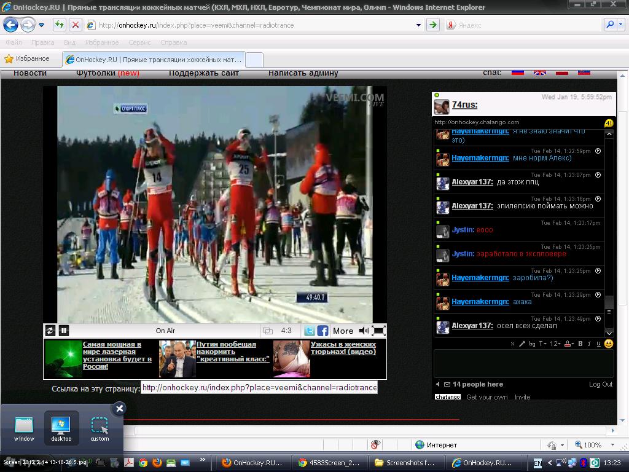Image resolution: width=629 pixels, height=472 pixels.
Task: Open the Файл menu
Action: pos(14,42)
